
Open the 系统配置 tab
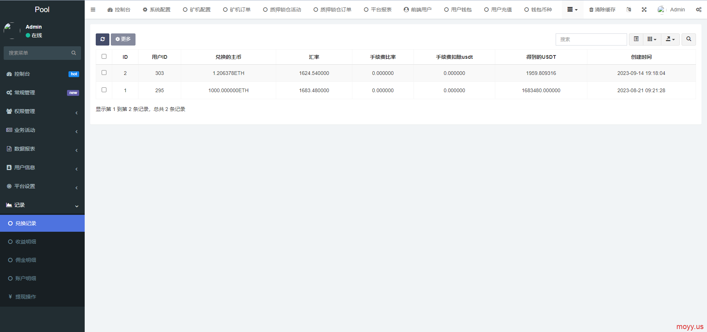pyautogui.click(x=156, y=10)
